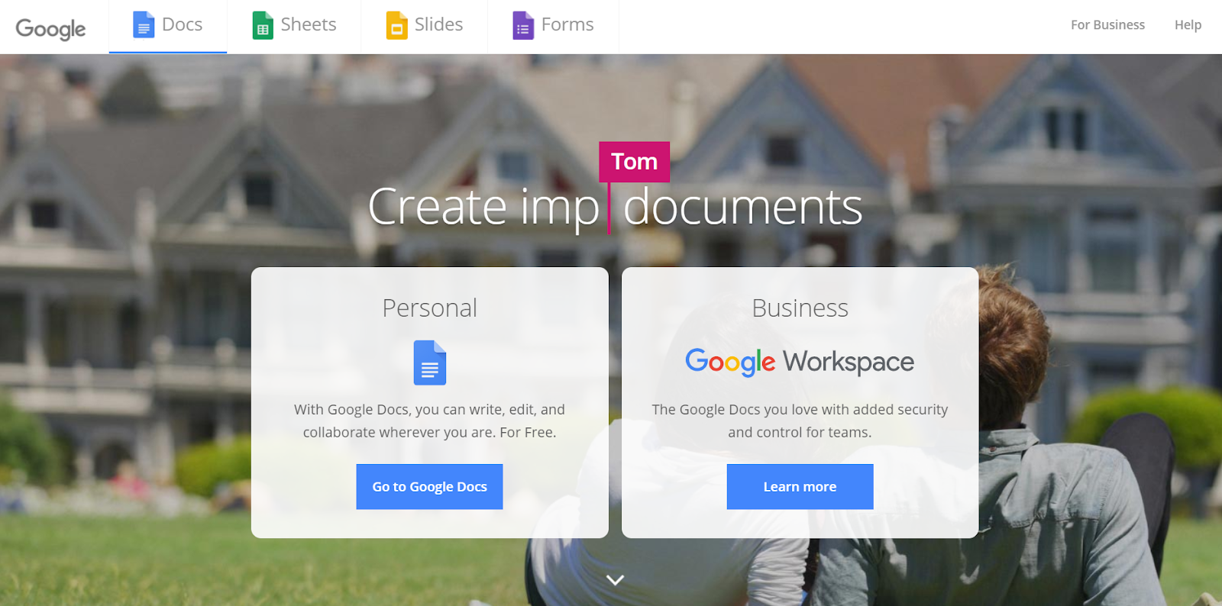Click the word "Create" in the headline
Viewport: 1222px width, 606px height.
click(437, 207)
